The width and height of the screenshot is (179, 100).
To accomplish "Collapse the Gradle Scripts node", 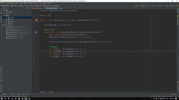I will (x=3, y=25).
